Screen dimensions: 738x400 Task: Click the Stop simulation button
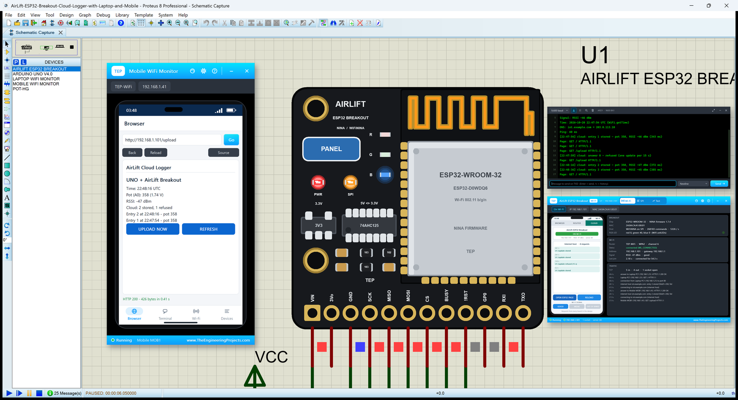coord(39,393)
